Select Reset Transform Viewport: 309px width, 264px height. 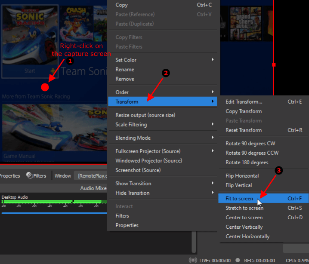pyautogui.click(x=263, y=130)
